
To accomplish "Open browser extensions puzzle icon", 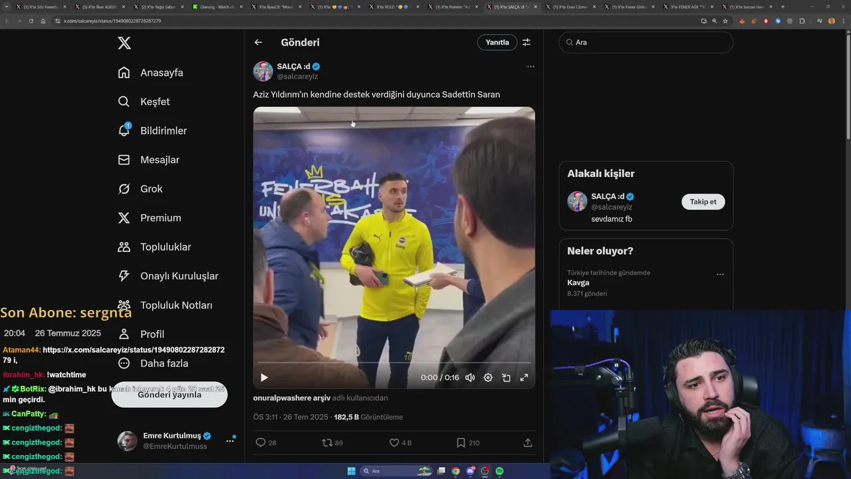I will click(x=802, y=21).
